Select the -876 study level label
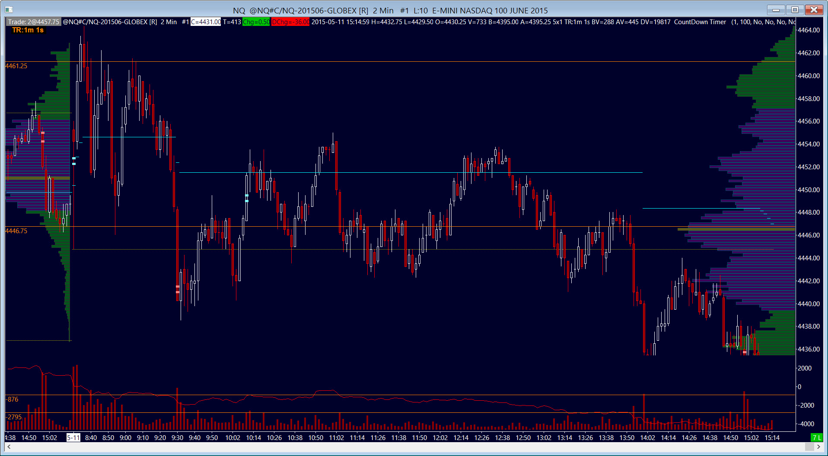The image size is (828, 456). click(13, 399)
